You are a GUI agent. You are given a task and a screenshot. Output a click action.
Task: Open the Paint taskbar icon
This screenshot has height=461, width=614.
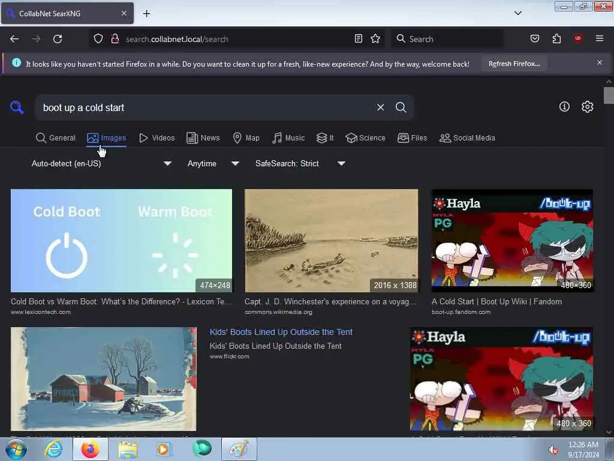[239, 449]
